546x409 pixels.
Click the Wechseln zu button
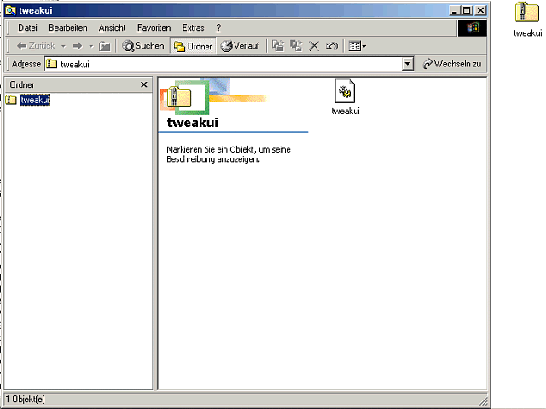point(452,64)
